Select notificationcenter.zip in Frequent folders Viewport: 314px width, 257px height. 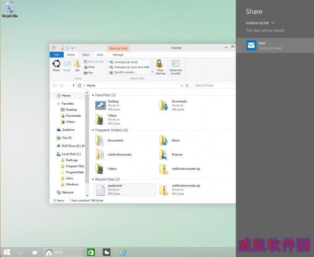180,169
